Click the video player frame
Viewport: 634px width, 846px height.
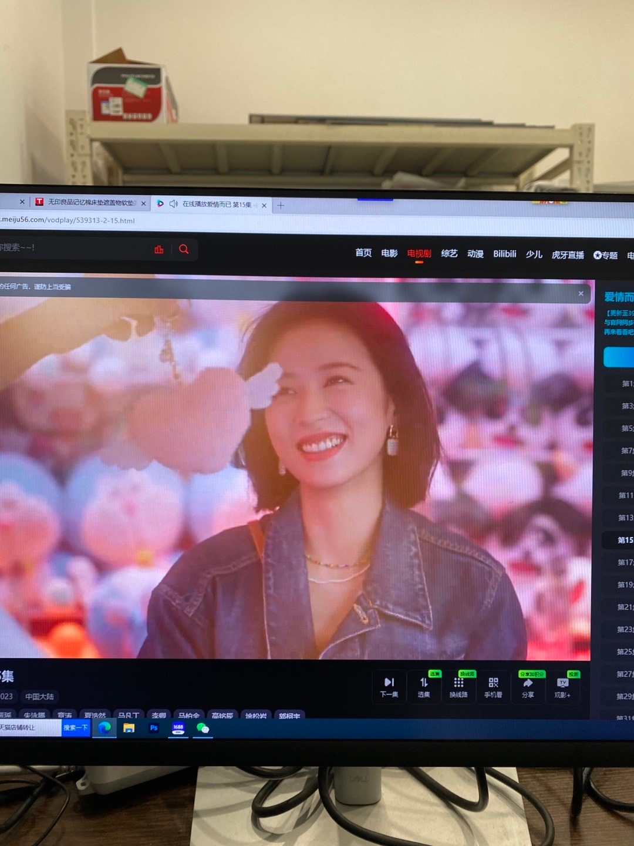[295, 469]
